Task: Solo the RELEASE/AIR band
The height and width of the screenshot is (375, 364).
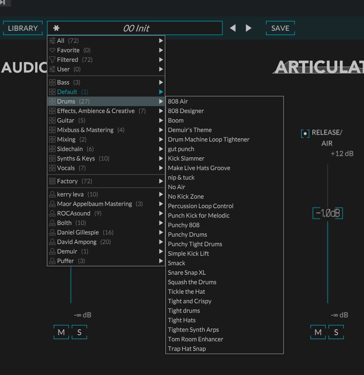Action: click(x=336, y=332)
